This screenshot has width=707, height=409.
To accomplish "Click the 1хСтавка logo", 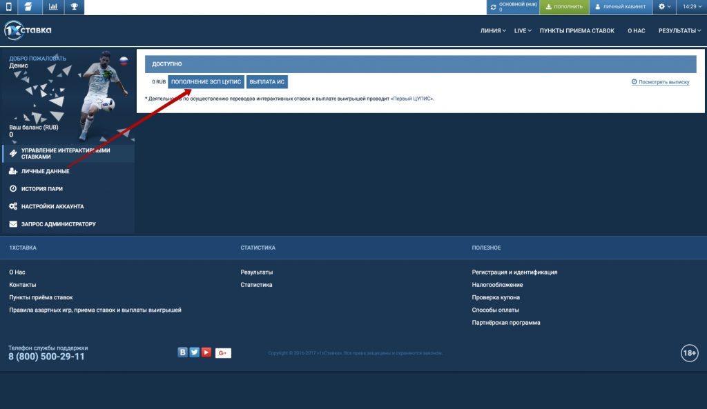I will coord(28,30).
